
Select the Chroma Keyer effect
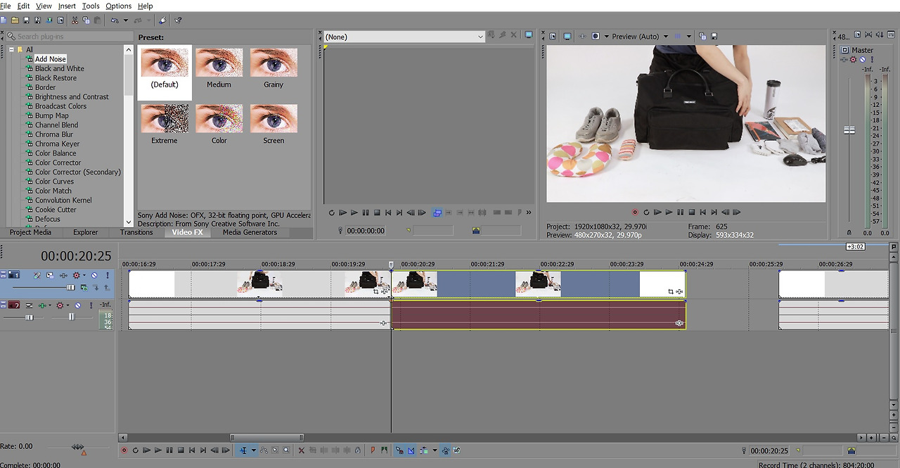point(57,144)
